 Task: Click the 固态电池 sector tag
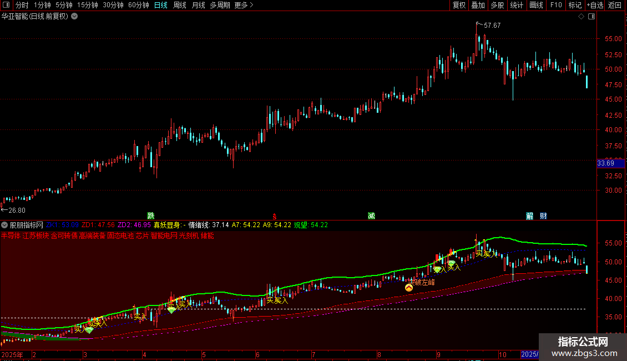pyautogui.click(x=120, y=235)
